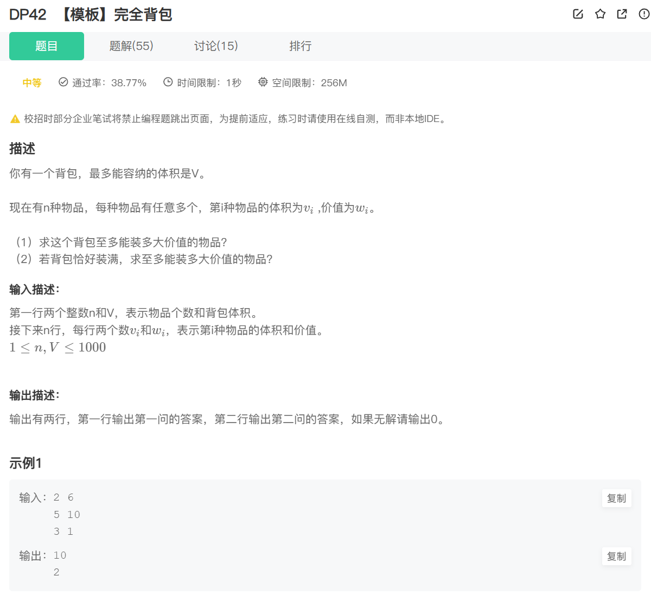Click the checkmark icon beside 通过率
The image size is (651, 595).
63,82
